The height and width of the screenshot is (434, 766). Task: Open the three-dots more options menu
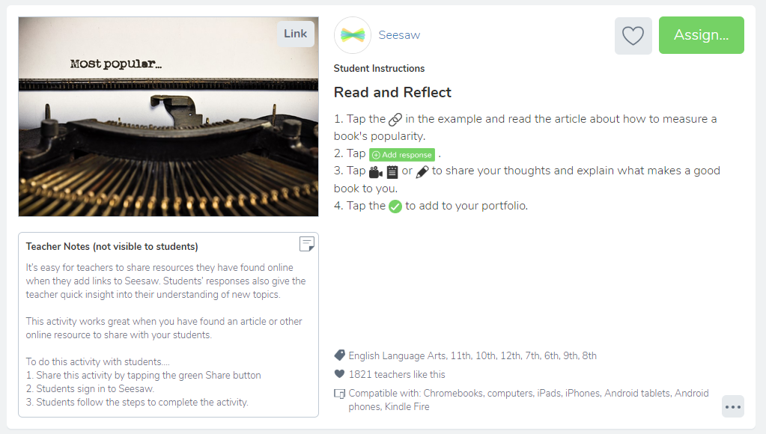(733, 406)
